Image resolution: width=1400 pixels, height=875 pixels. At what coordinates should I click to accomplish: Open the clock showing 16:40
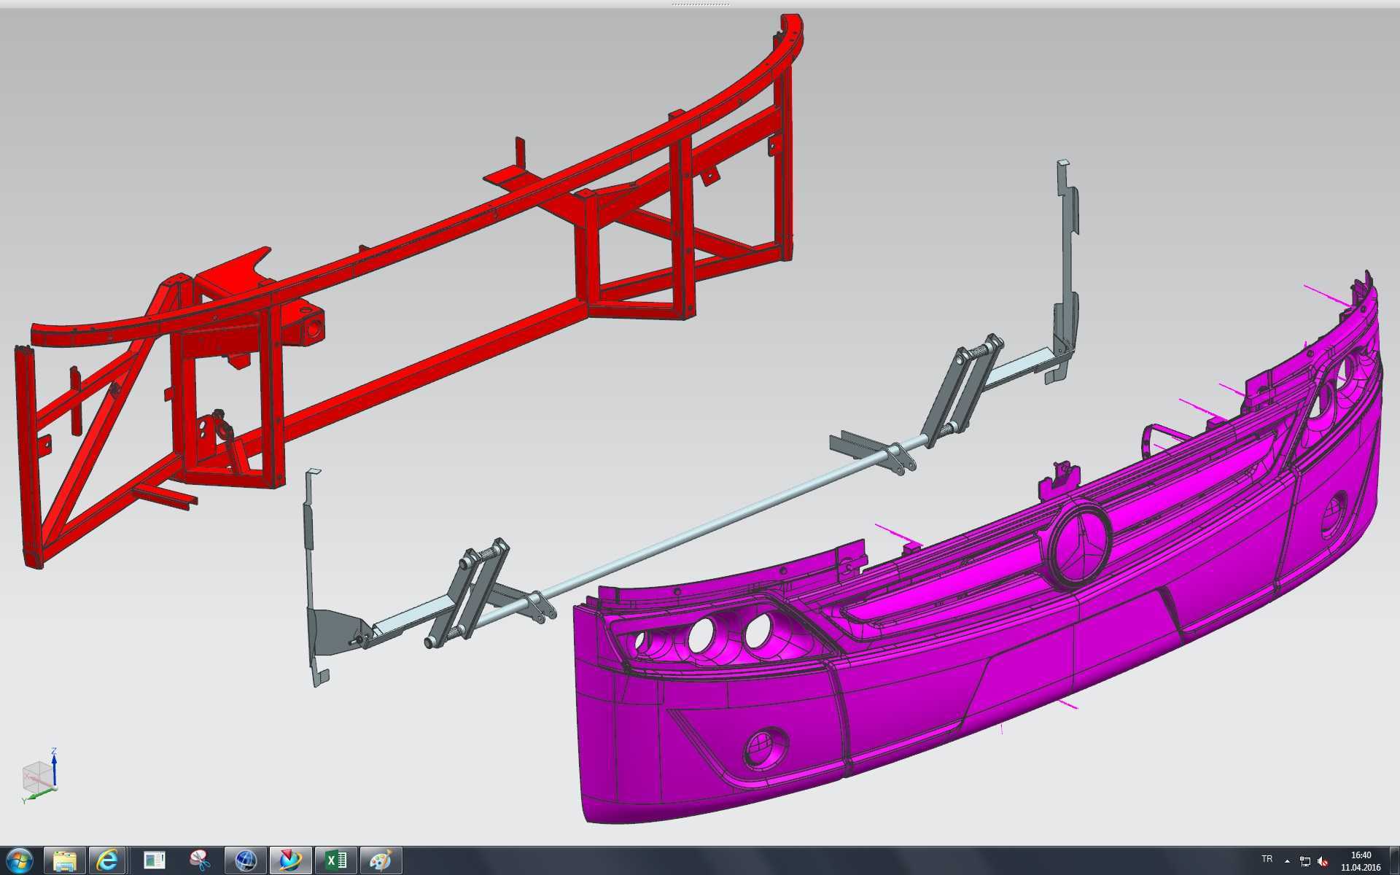click(x=1361, y=861)
